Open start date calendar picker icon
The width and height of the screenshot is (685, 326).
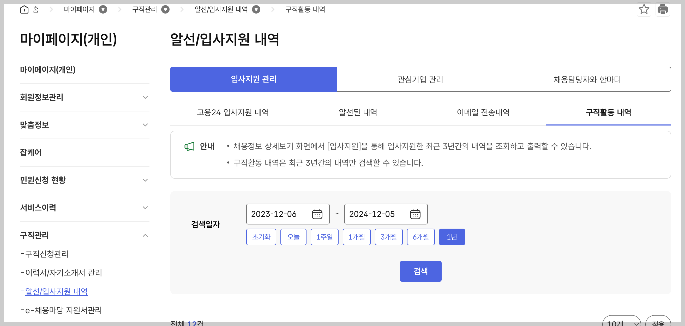click(317, 214)
